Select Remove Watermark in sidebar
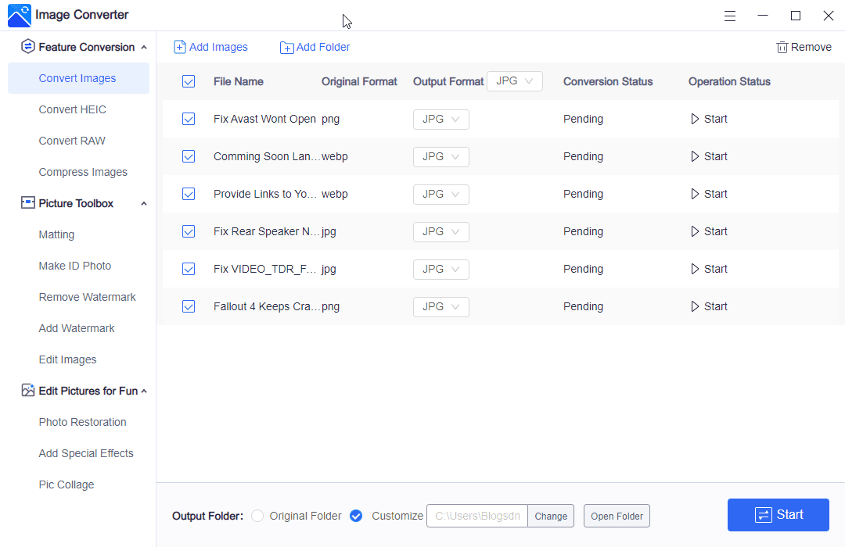The image size is (845, 547). [87, 297]
